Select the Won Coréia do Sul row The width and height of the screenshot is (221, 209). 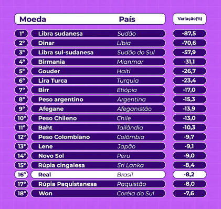click(98, 193)
